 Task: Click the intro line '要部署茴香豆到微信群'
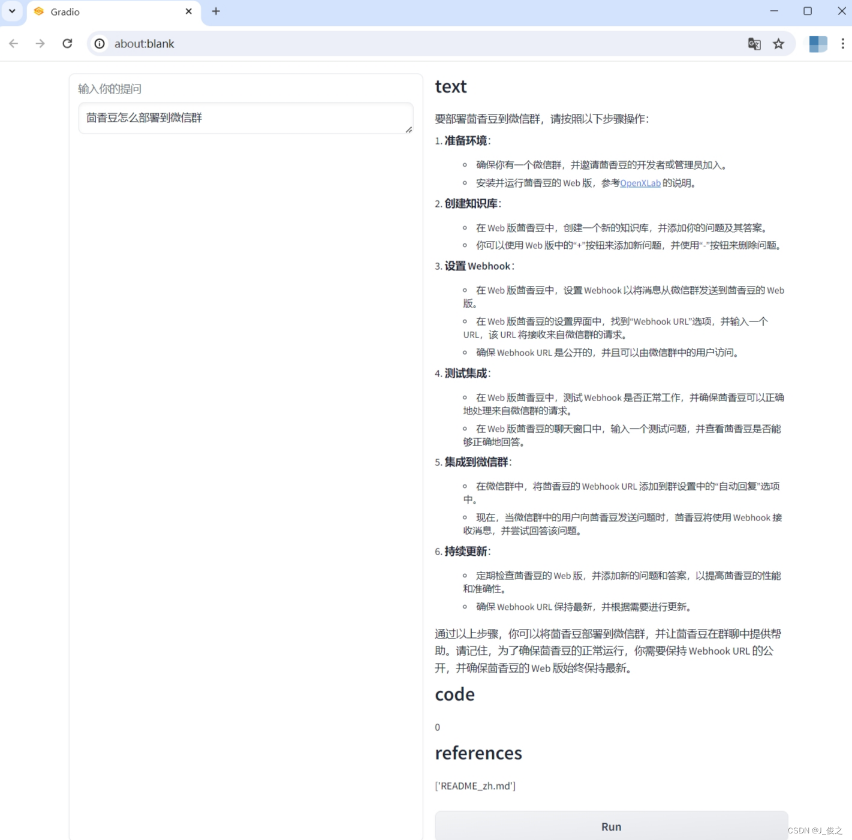coord(542,119)
